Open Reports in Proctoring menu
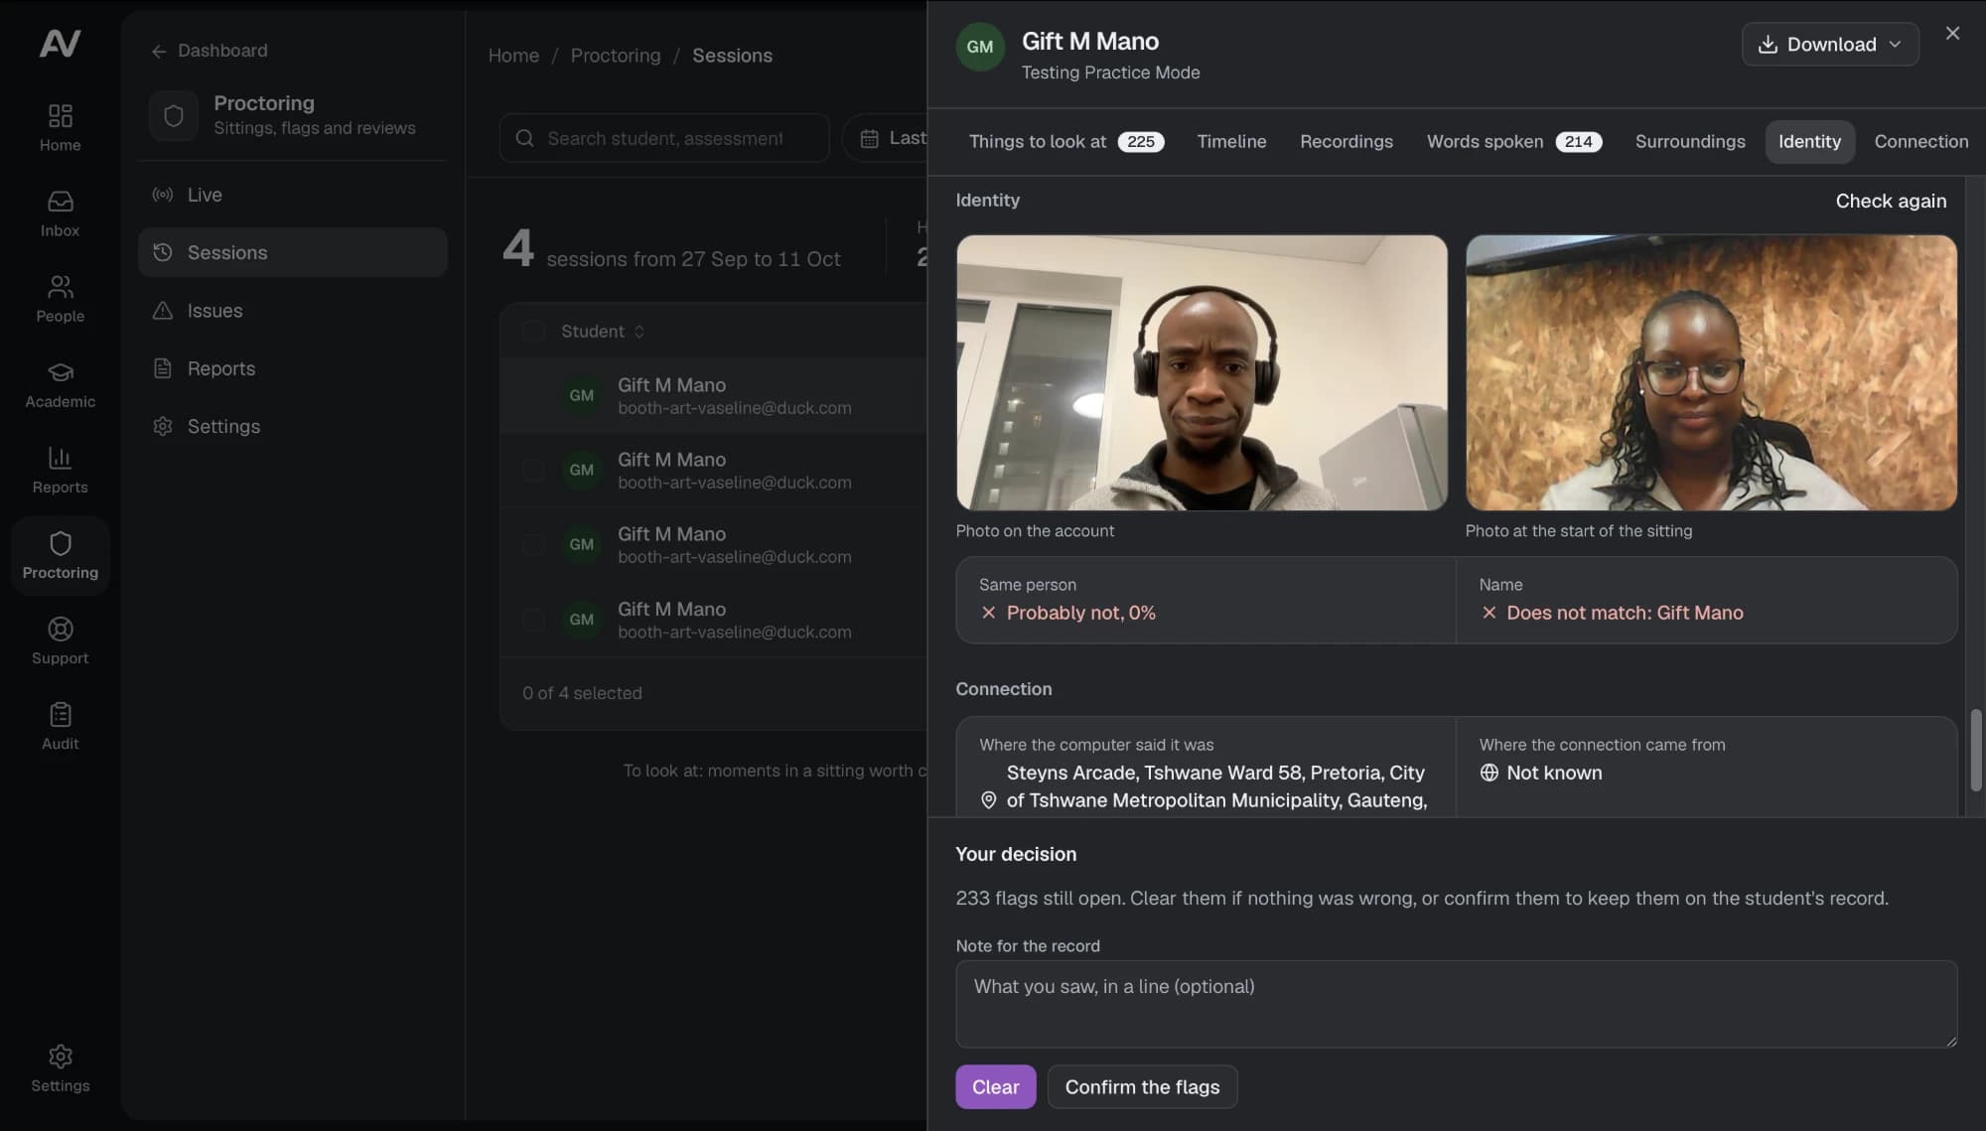 [293, 368]
